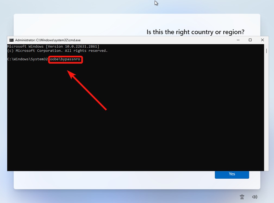Viewport: 274px width, 203px height.
Task: Click the 'Is this the right country' heading
Action: pyautogui.click(x=195, y=32)
